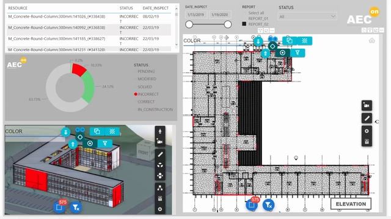Edit start date field 1/13/2019
The height and width of the screenshot is (219, 391).
pyautogui.click(x=195, y=15)
